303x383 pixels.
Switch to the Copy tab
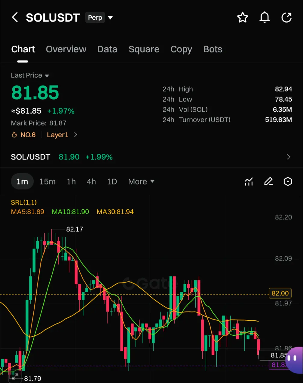tap(181, 49)
